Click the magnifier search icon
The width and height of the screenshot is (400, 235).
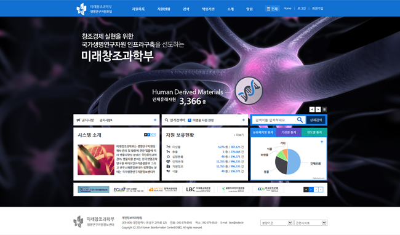coord(300,120)
